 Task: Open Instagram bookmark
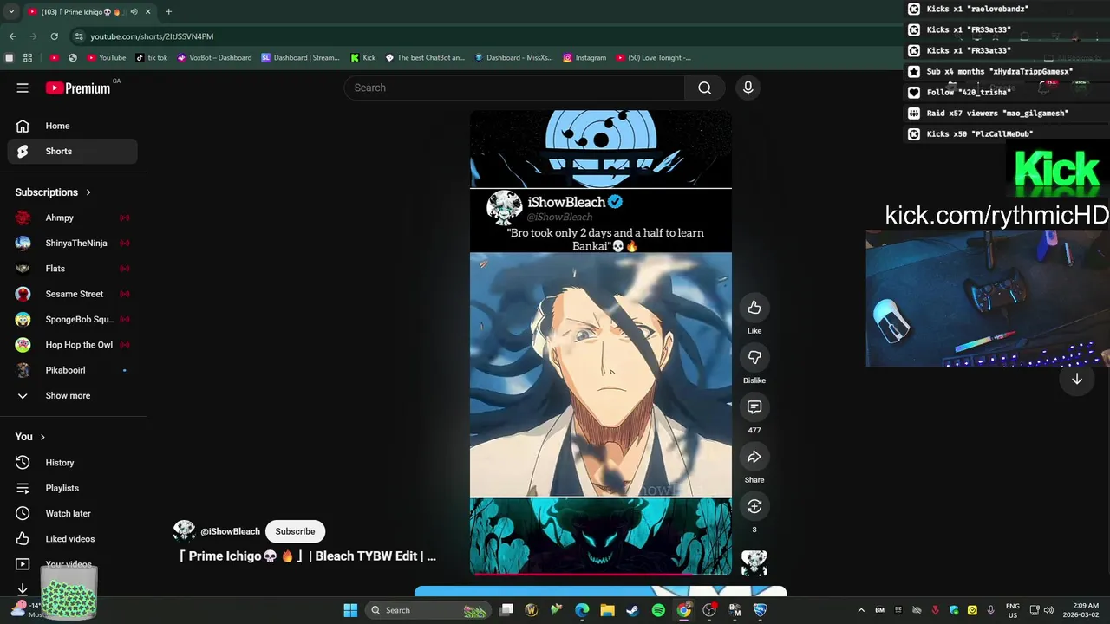tap(584, 58)
